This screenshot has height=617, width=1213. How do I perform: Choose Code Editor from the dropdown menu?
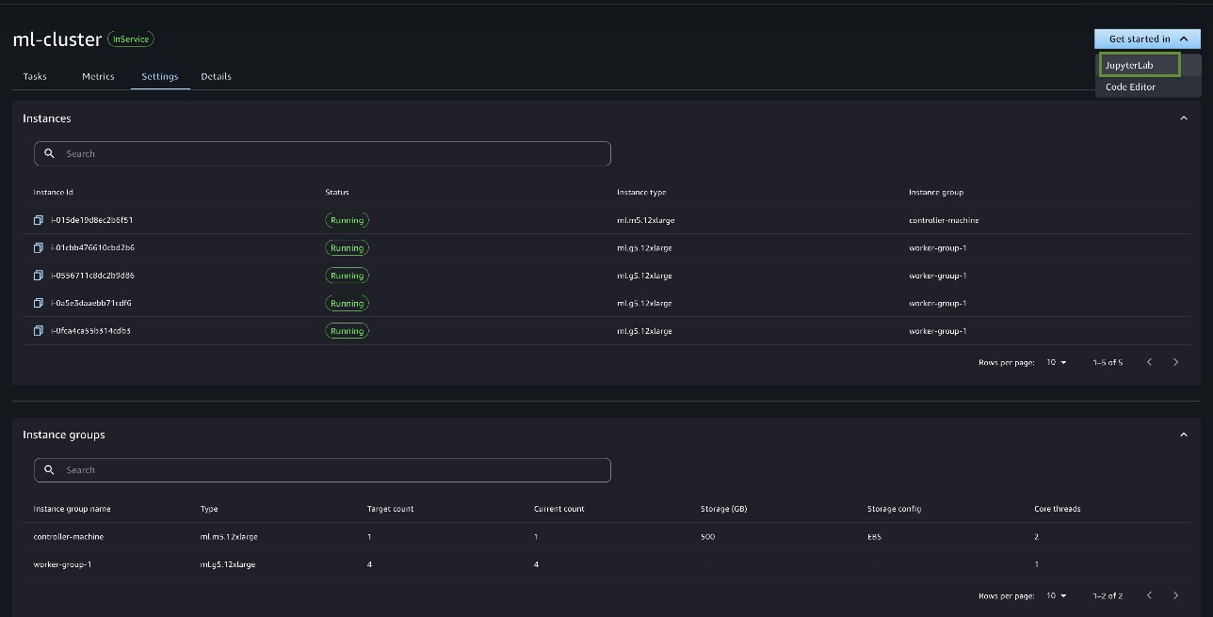click(1130, 87)
